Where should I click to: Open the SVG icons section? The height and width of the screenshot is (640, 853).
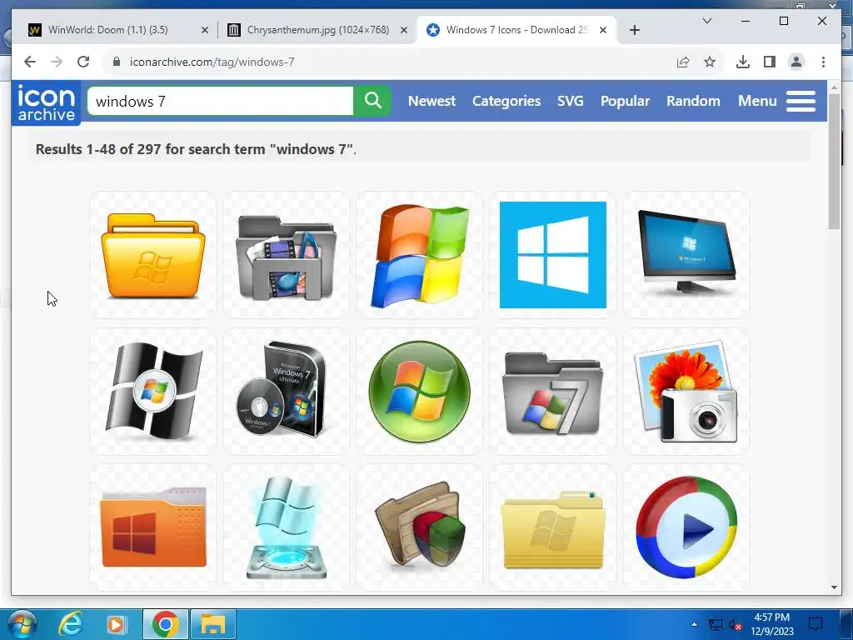[570, 101]
